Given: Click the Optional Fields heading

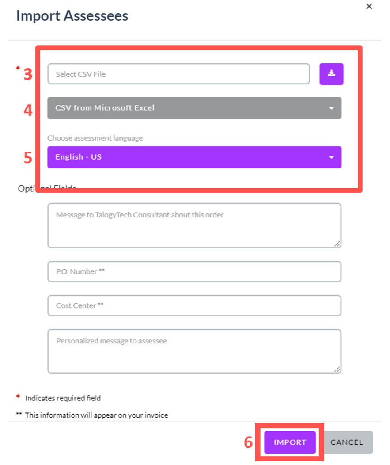Looking at the screenshot, I should click(x=47, y=188).
